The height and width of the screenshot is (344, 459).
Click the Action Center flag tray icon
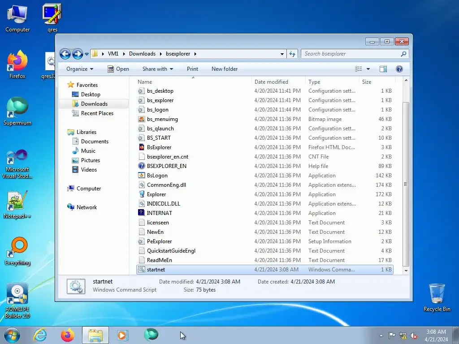coord(392,335)
